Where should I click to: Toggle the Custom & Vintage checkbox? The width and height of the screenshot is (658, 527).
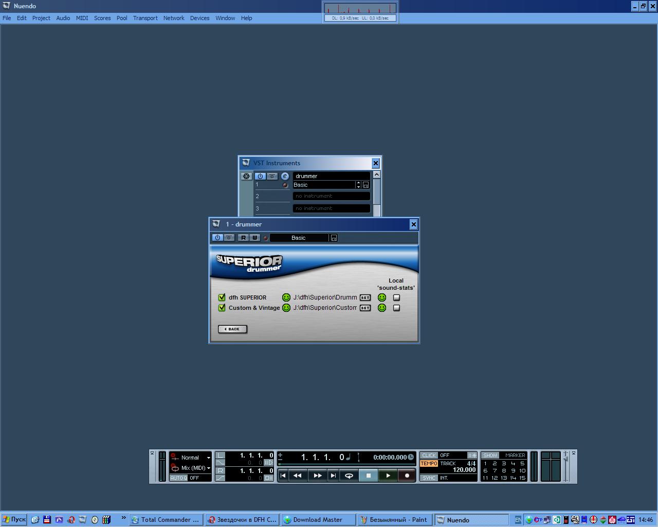point(222,308)
